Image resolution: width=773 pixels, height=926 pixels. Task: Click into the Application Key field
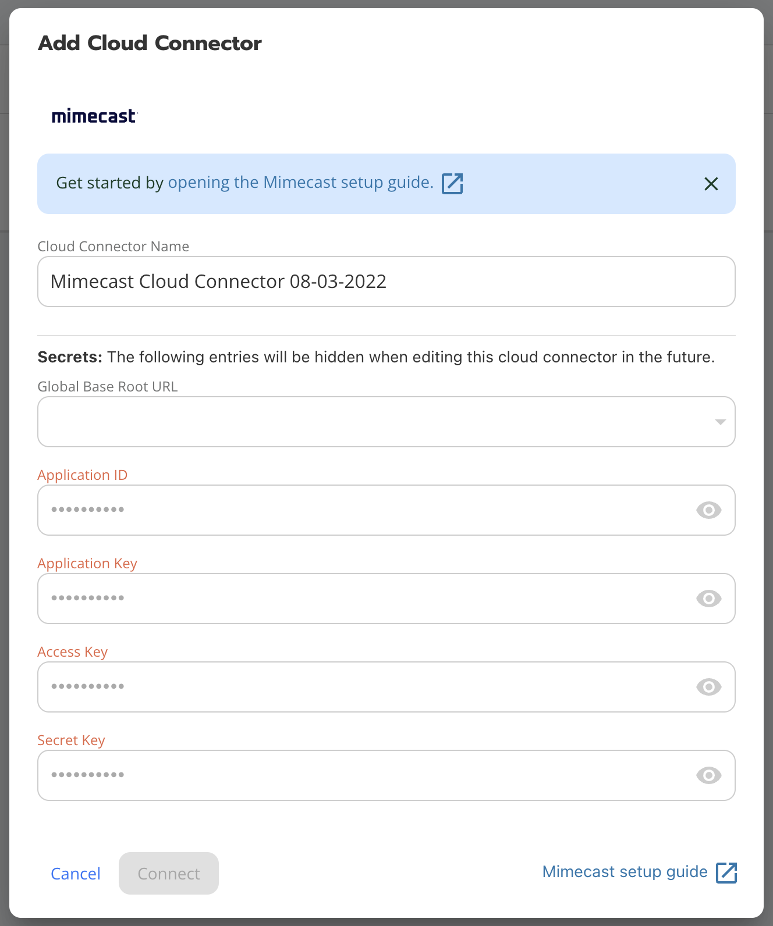click(x=361, y=599)
